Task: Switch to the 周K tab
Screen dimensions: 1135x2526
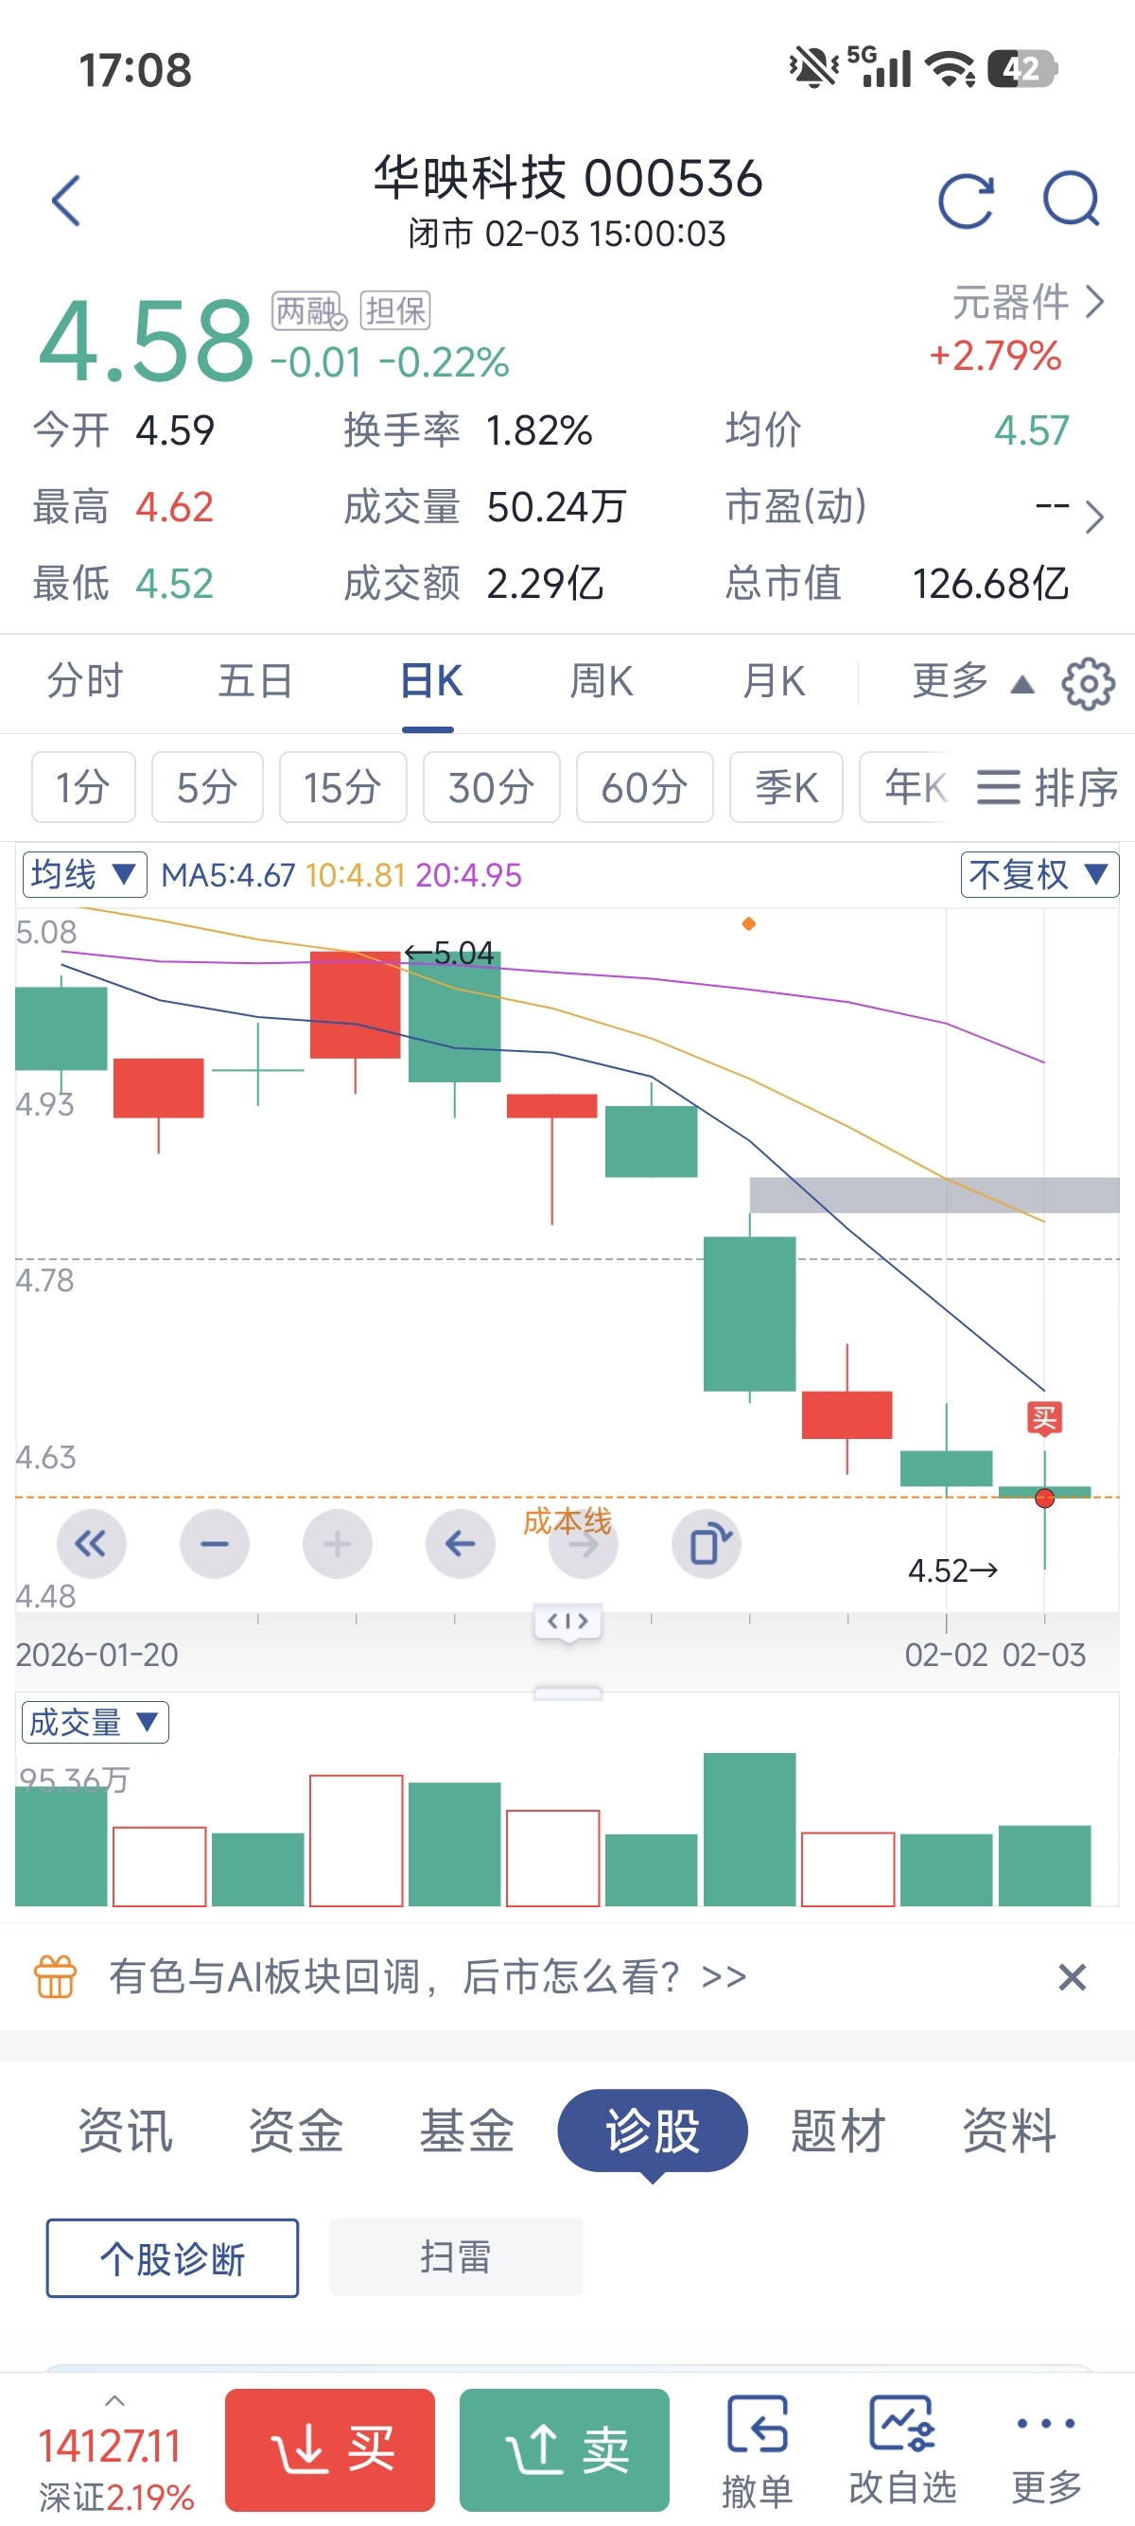Action: tap(601, 681)
